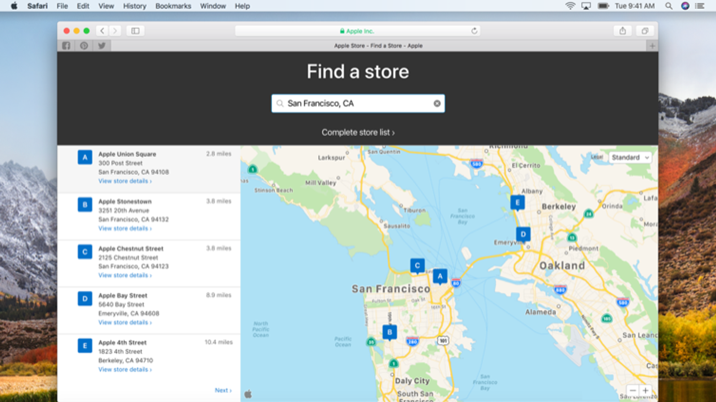Go to Next page of stores
Image resolution: width=716 pixels, height=402 pixels.
tap(223, 390)
